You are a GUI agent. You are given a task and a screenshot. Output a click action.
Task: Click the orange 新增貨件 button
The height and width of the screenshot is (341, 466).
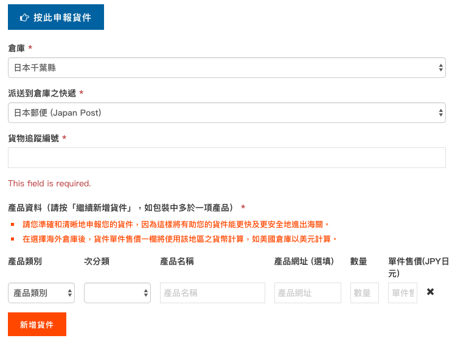[x=37, y=325]
